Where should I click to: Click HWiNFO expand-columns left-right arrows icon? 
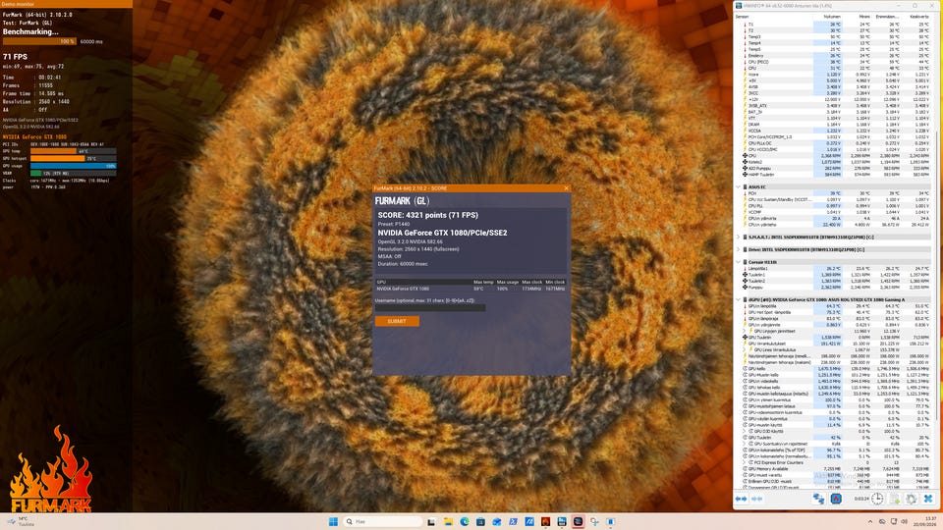tap(741, 499)
